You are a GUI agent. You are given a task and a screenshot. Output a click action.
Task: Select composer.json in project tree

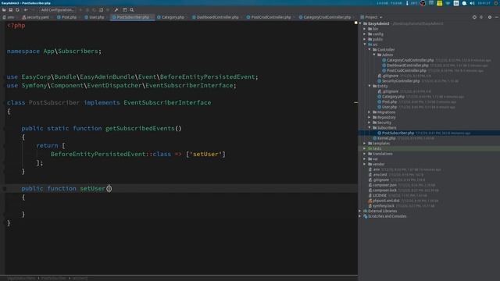384,185
